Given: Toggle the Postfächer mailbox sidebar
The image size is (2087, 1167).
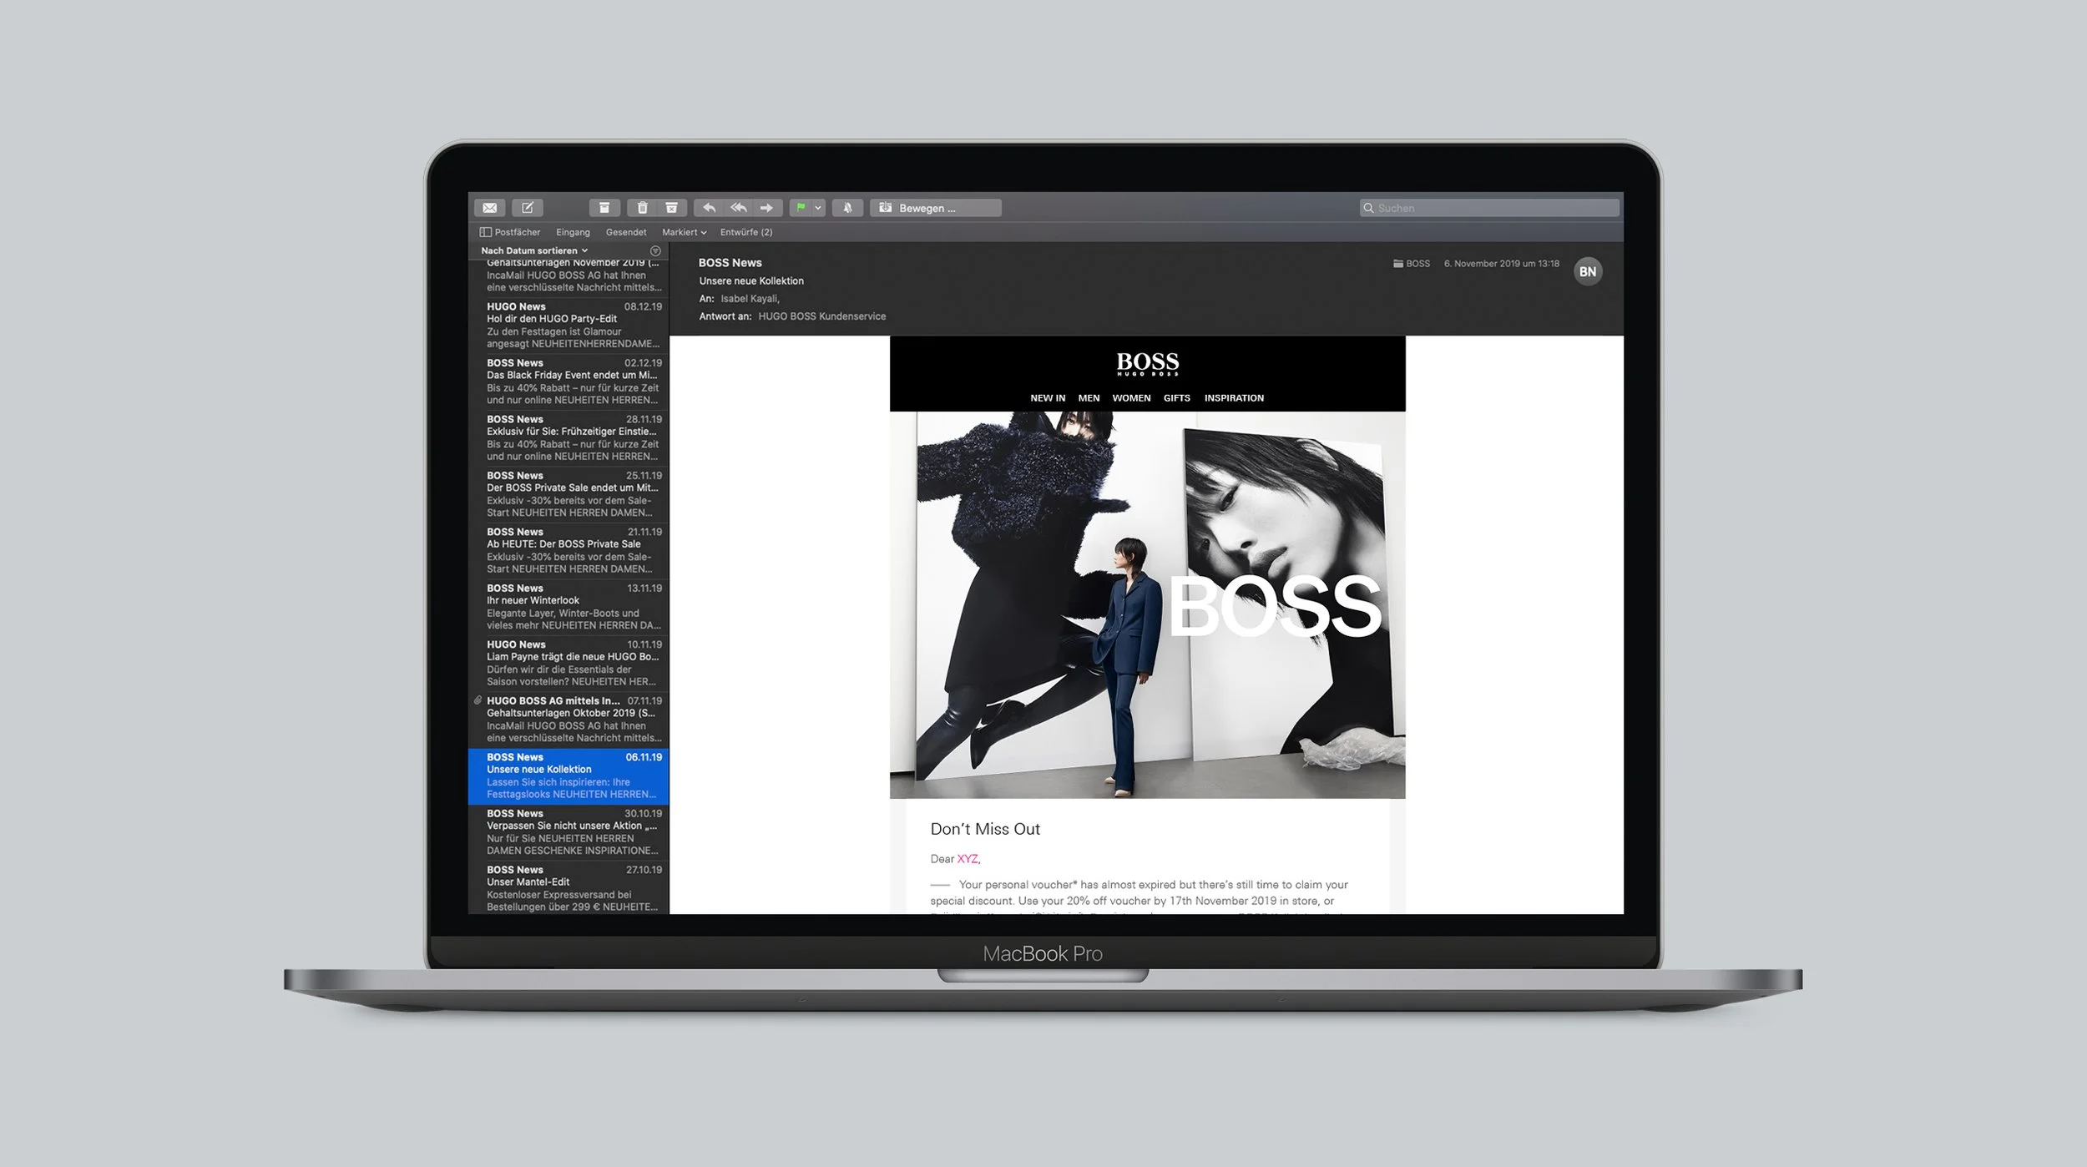Looking at the screenshot, I should (510, 232).
